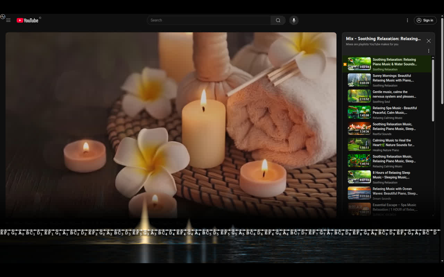Close the Mix playlist panel

[428, 41]
